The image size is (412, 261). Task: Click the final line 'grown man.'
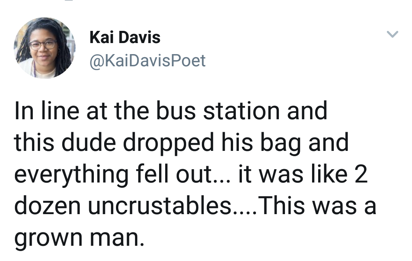79,239
